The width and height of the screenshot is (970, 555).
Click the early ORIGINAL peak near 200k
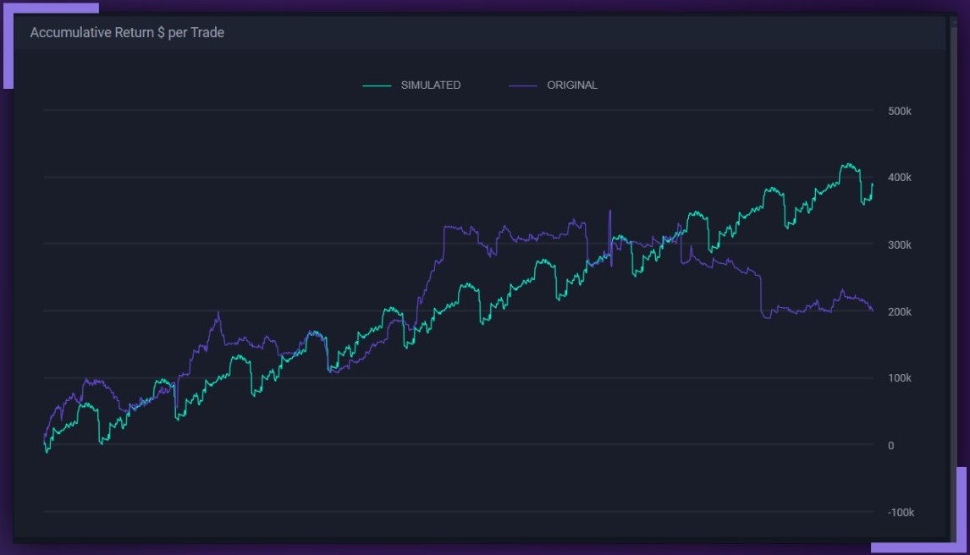coord(218,312)
